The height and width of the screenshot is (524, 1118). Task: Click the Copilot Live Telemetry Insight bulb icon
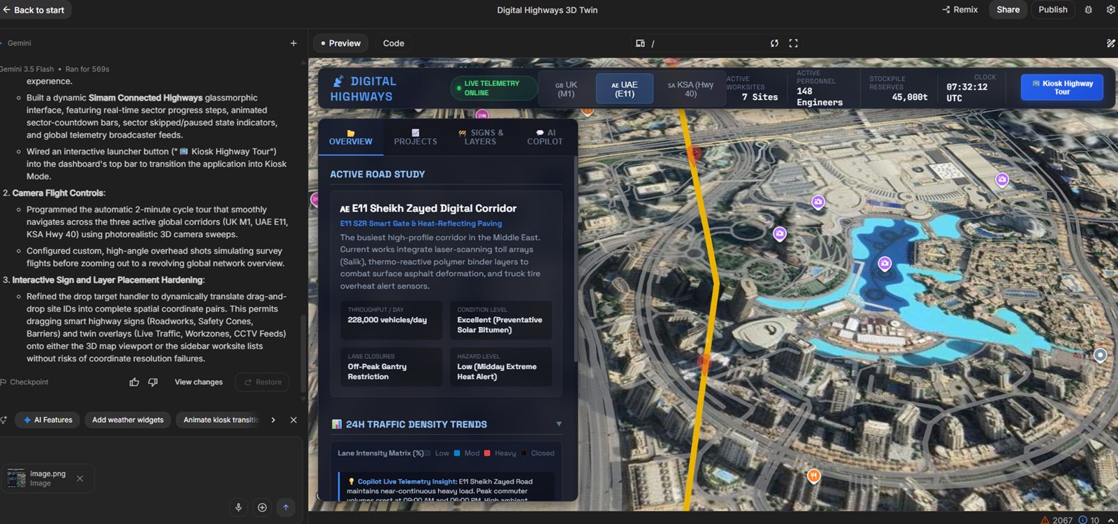tap(351, 481)
